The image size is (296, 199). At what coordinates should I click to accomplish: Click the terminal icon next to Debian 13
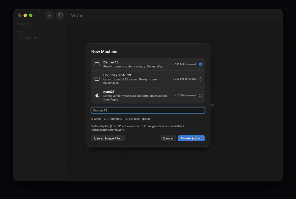coord(97,64)
